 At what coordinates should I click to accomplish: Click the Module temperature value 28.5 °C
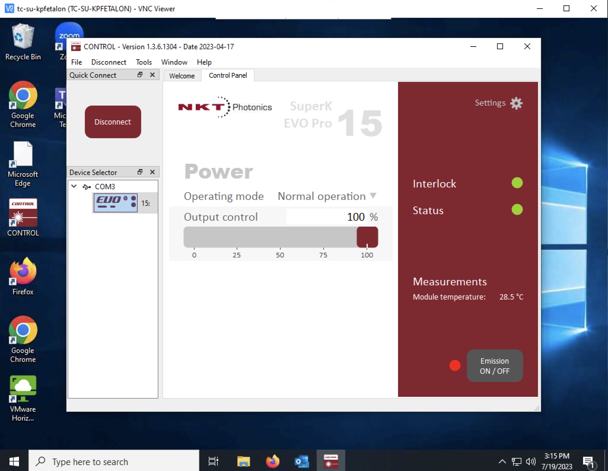(511, 297)
